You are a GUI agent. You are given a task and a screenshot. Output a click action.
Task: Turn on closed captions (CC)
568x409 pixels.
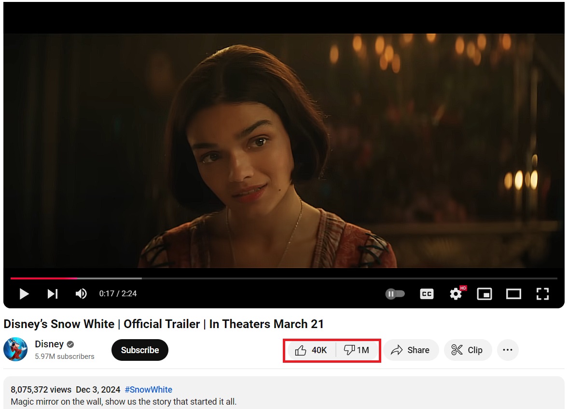click(427, 294)
